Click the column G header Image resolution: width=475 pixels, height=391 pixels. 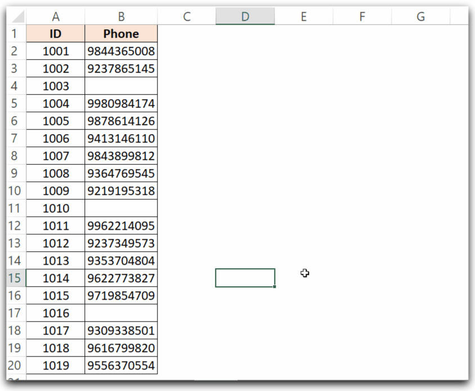pyautogui.click(x=420, y=16)
